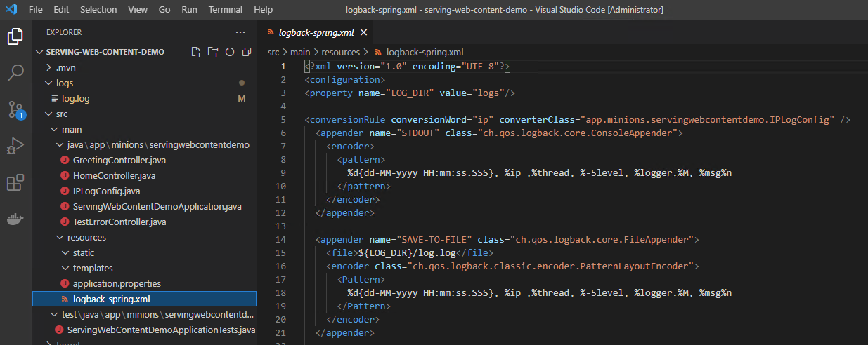The width and height of the screenshot is (868, 345).
Task: Open the Selection menu
Action: (x=98, y=10)
